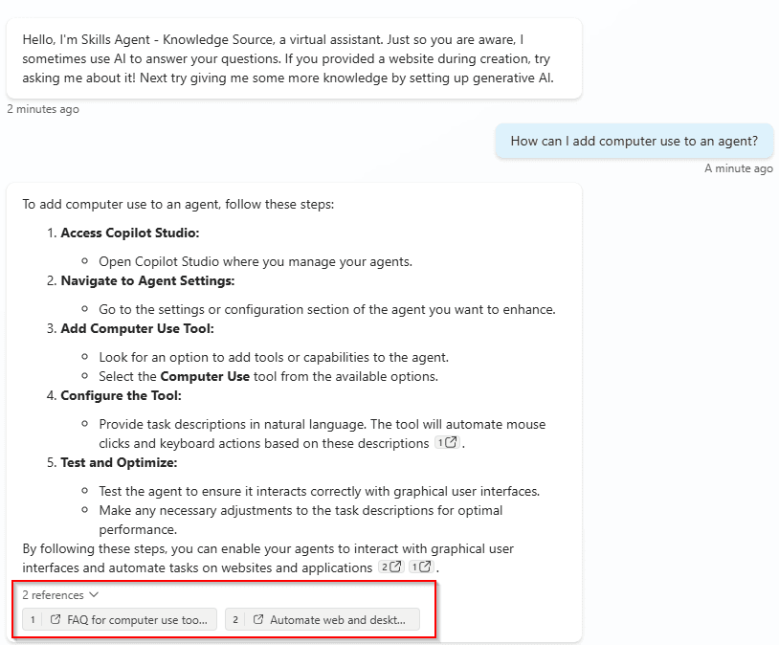The height and width of the screenshot is (645, 779).
Task: Click the 'Configure the Tool:' heading
Action: coord(121,395)
